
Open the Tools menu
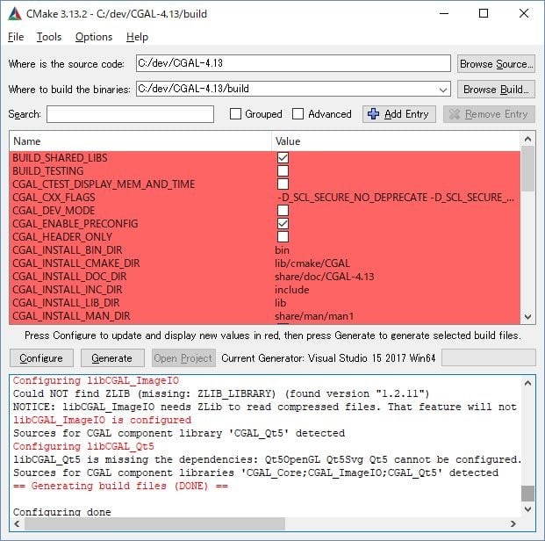[x=49, y=37]
